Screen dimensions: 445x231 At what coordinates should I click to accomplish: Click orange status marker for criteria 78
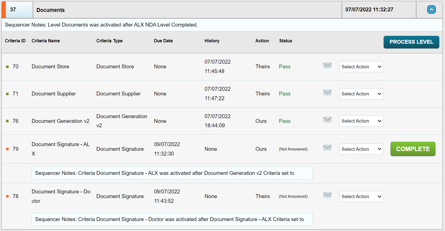pos(7,196)
